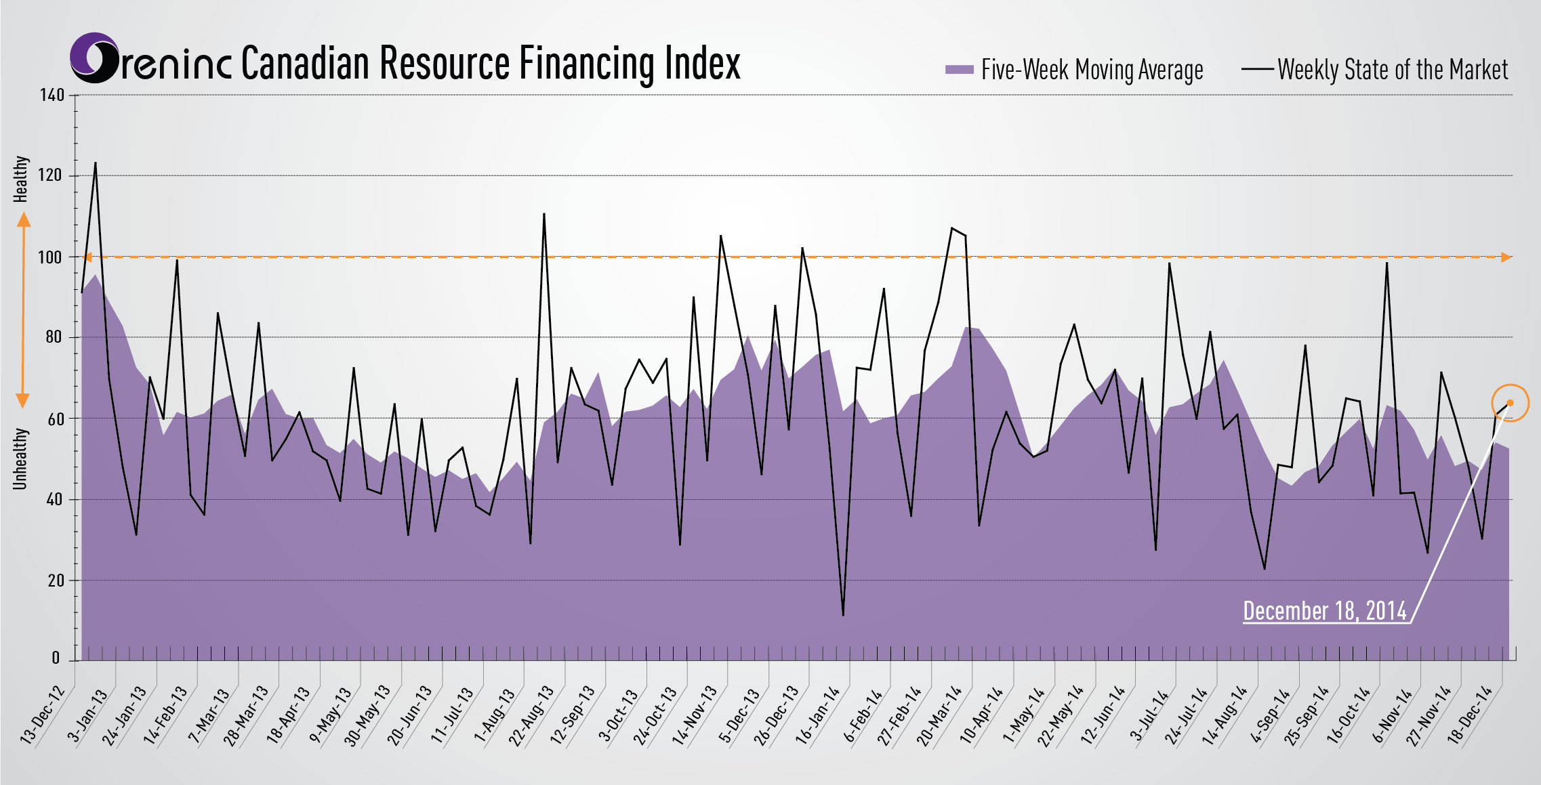Click the x-axis date 6-Feb-14
Viewport: 1541px width, 785px height.
click(x=863, y=715)
